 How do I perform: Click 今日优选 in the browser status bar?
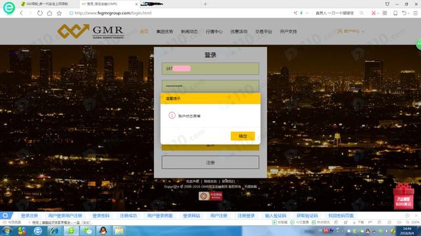tap(12, 222)
